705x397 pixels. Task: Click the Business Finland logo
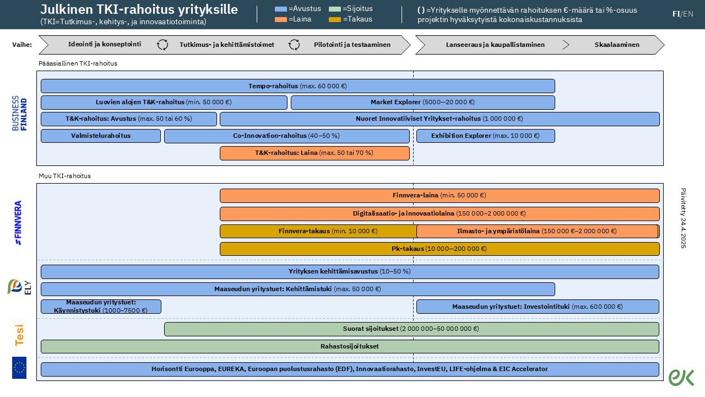click(19, 114)
